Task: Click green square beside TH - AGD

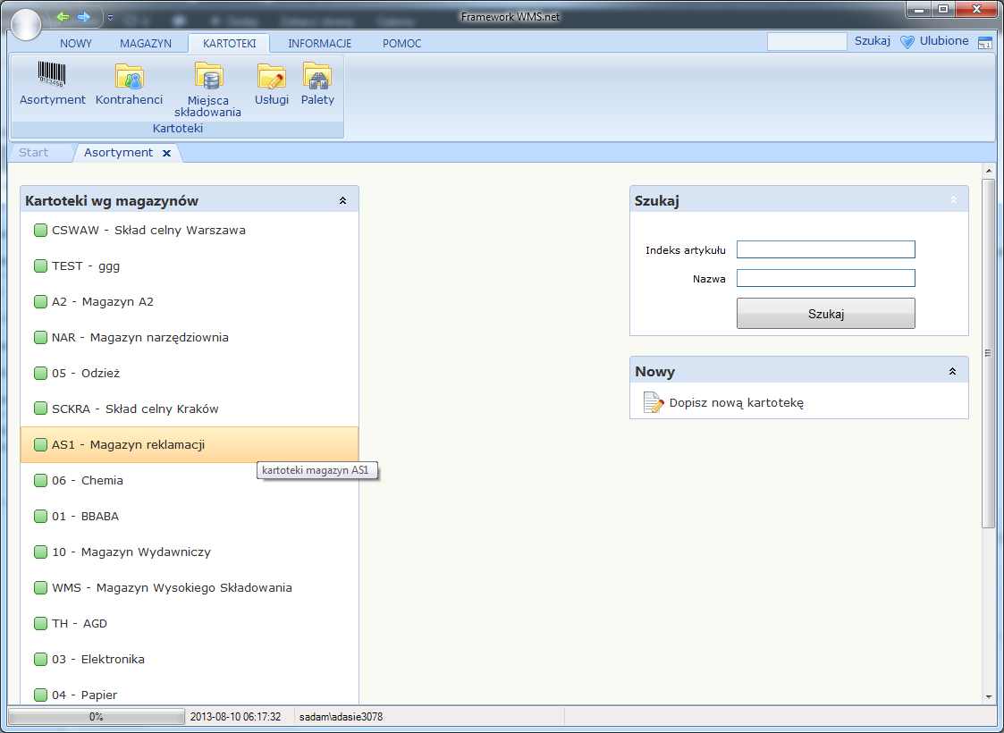Action: point(40,624)
